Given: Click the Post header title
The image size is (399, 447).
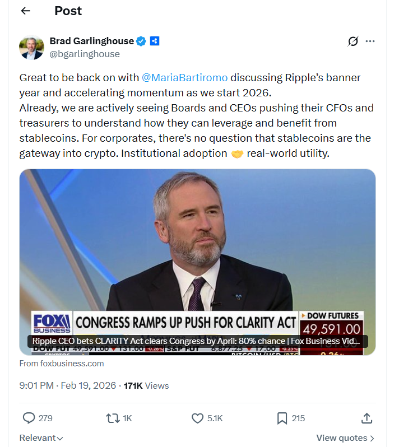Looking at the screenshot, I should click(x=68, y=11).
